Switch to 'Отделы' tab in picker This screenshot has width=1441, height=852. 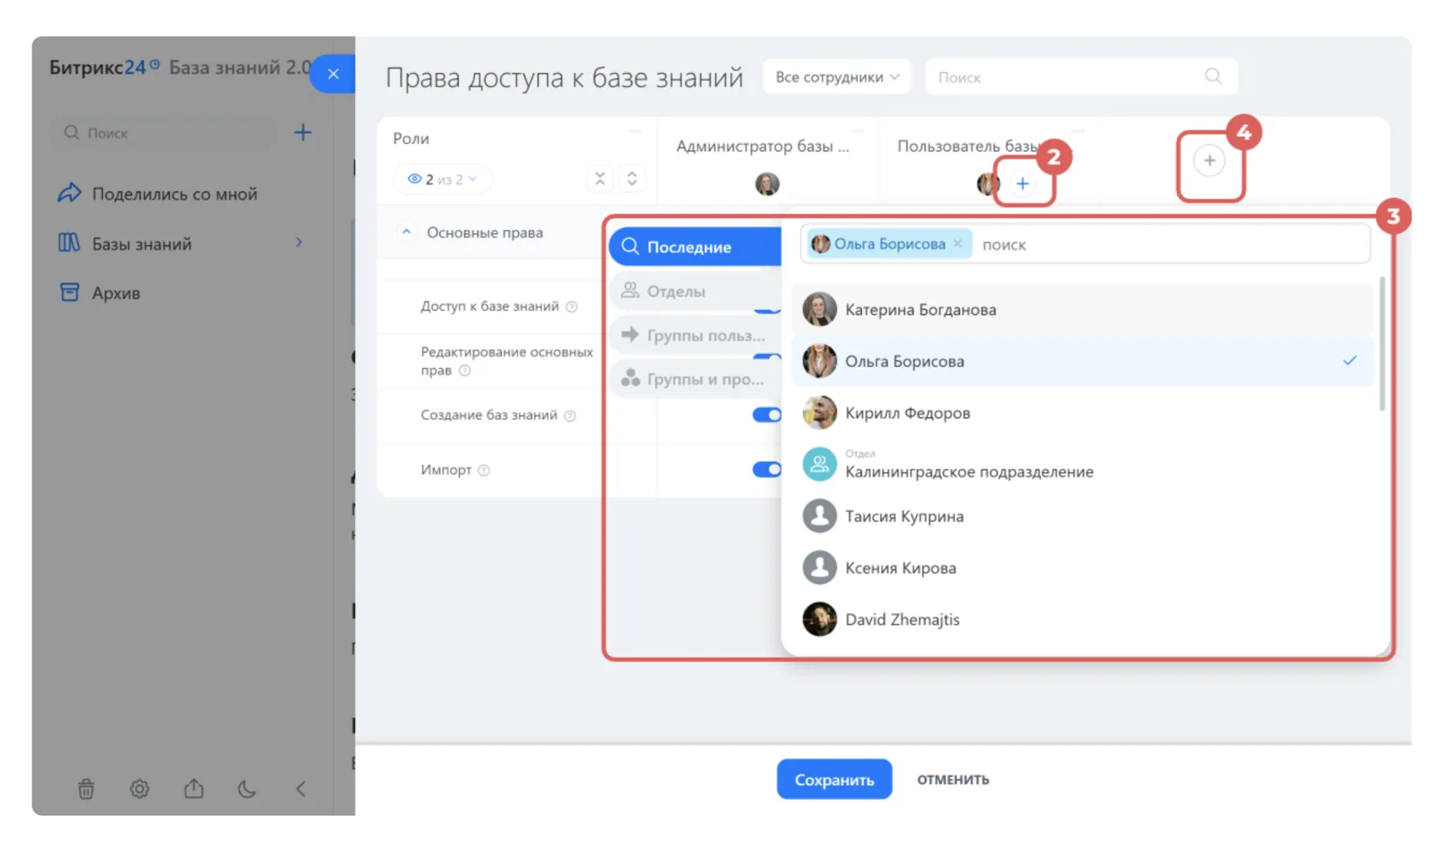tap(696, 291)
